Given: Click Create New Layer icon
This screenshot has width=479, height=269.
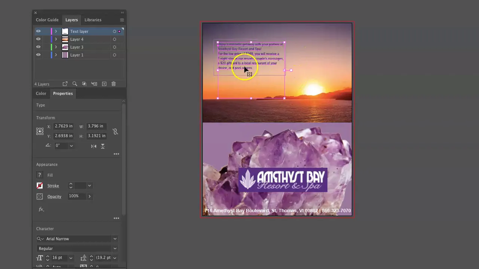Looking at the screenshot, I should coord(104,84).
